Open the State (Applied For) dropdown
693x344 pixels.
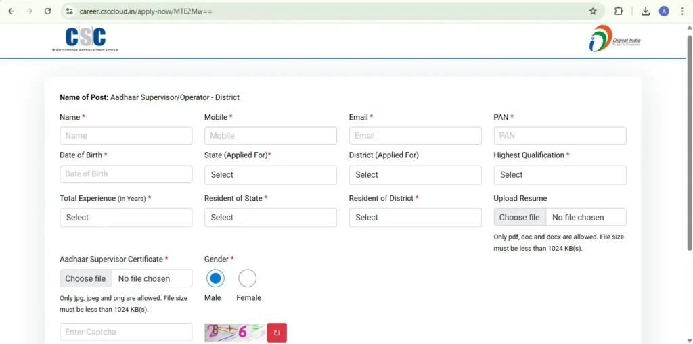[x=270, y=175]
